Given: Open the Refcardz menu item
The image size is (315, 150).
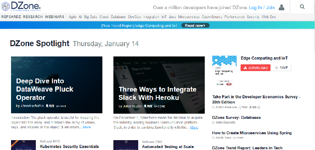Looking at the screenshot, I should (x=11, y=17).
